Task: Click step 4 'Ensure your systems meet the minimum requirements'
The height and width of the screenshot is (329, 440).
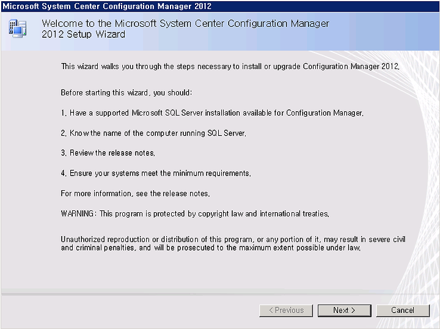Action: pyautogui.click(x=156, y=173)
